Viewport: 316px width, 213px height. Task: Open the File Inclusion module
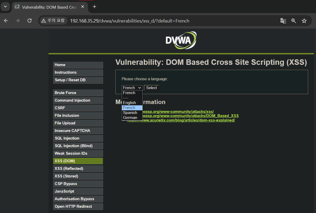(78, 116)
